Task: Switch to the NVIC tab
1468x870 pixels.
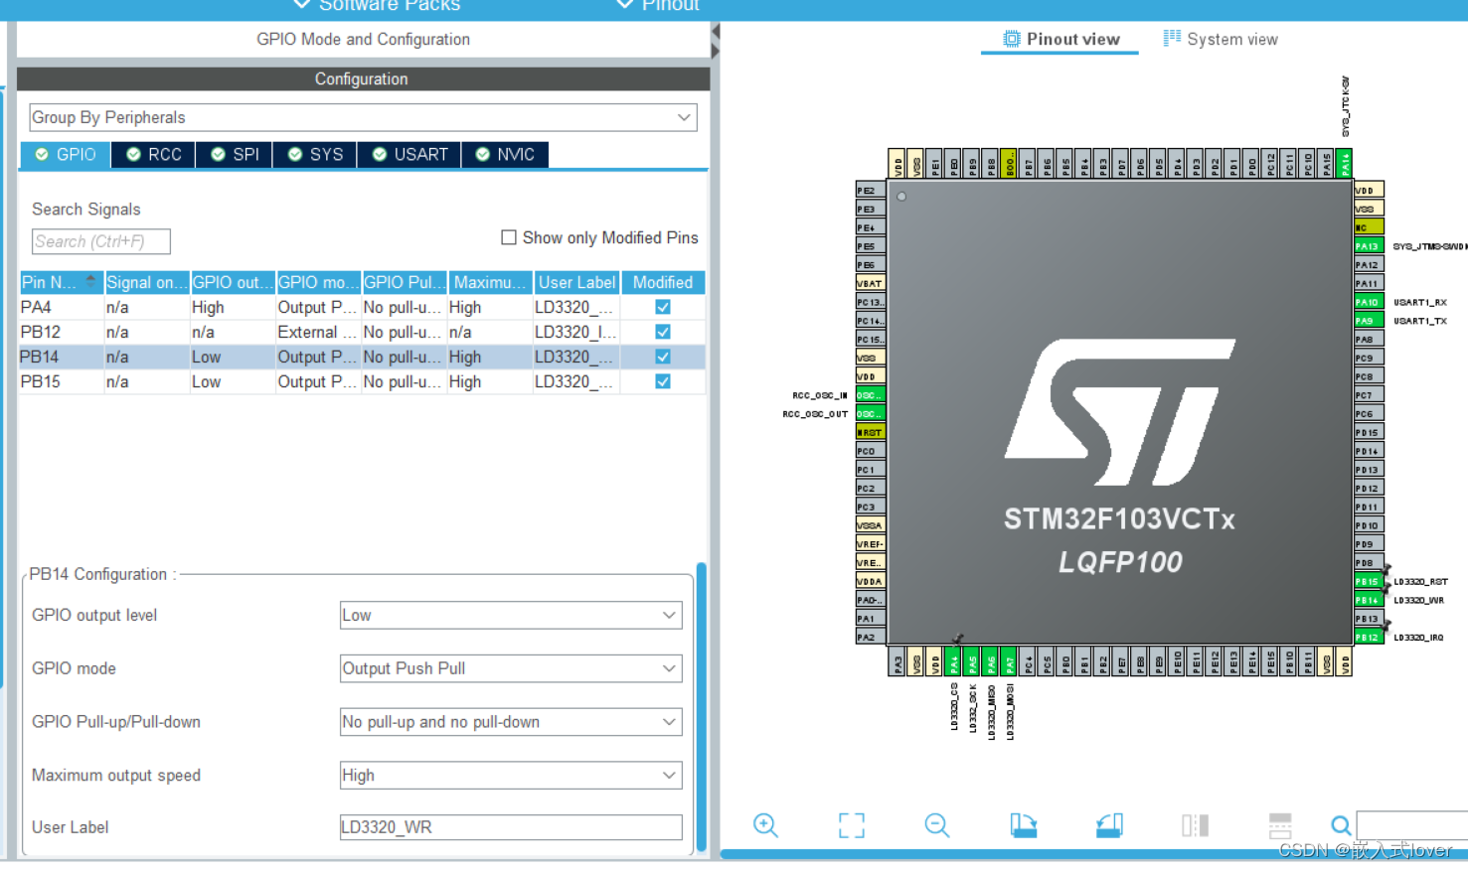Action: click(x=505, y=154)
